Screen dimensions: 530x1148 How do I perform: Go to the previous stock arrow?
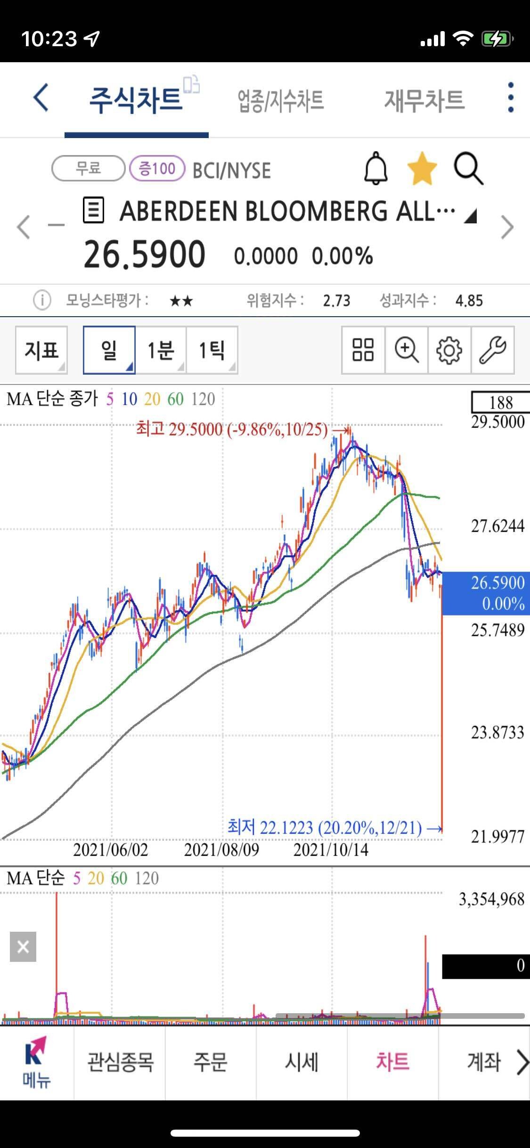click(x=24, y=227)
